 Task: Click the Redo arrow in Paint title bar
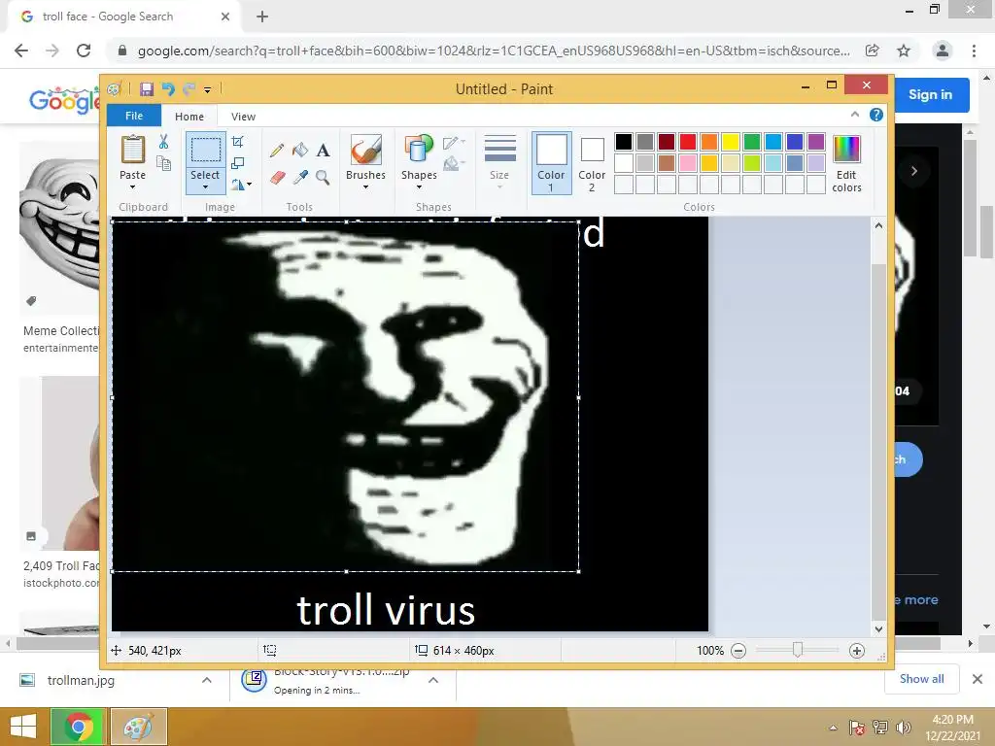point(189,88)
